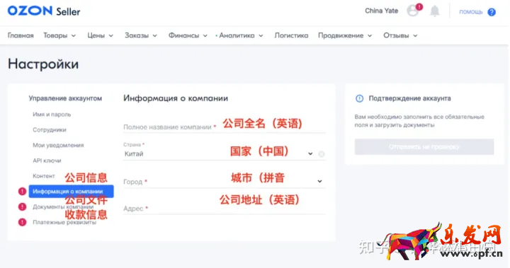Focus the Полное название компании field
The image size is (510, 268).
point(225,127)
